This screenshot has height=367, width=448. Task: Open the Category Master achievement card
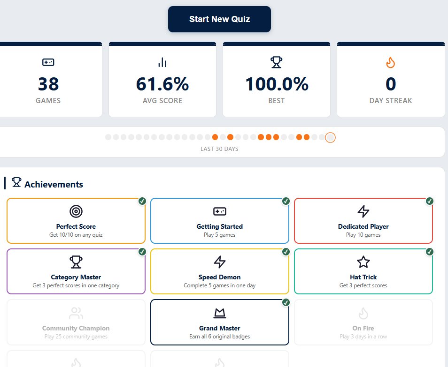(76, 271)
